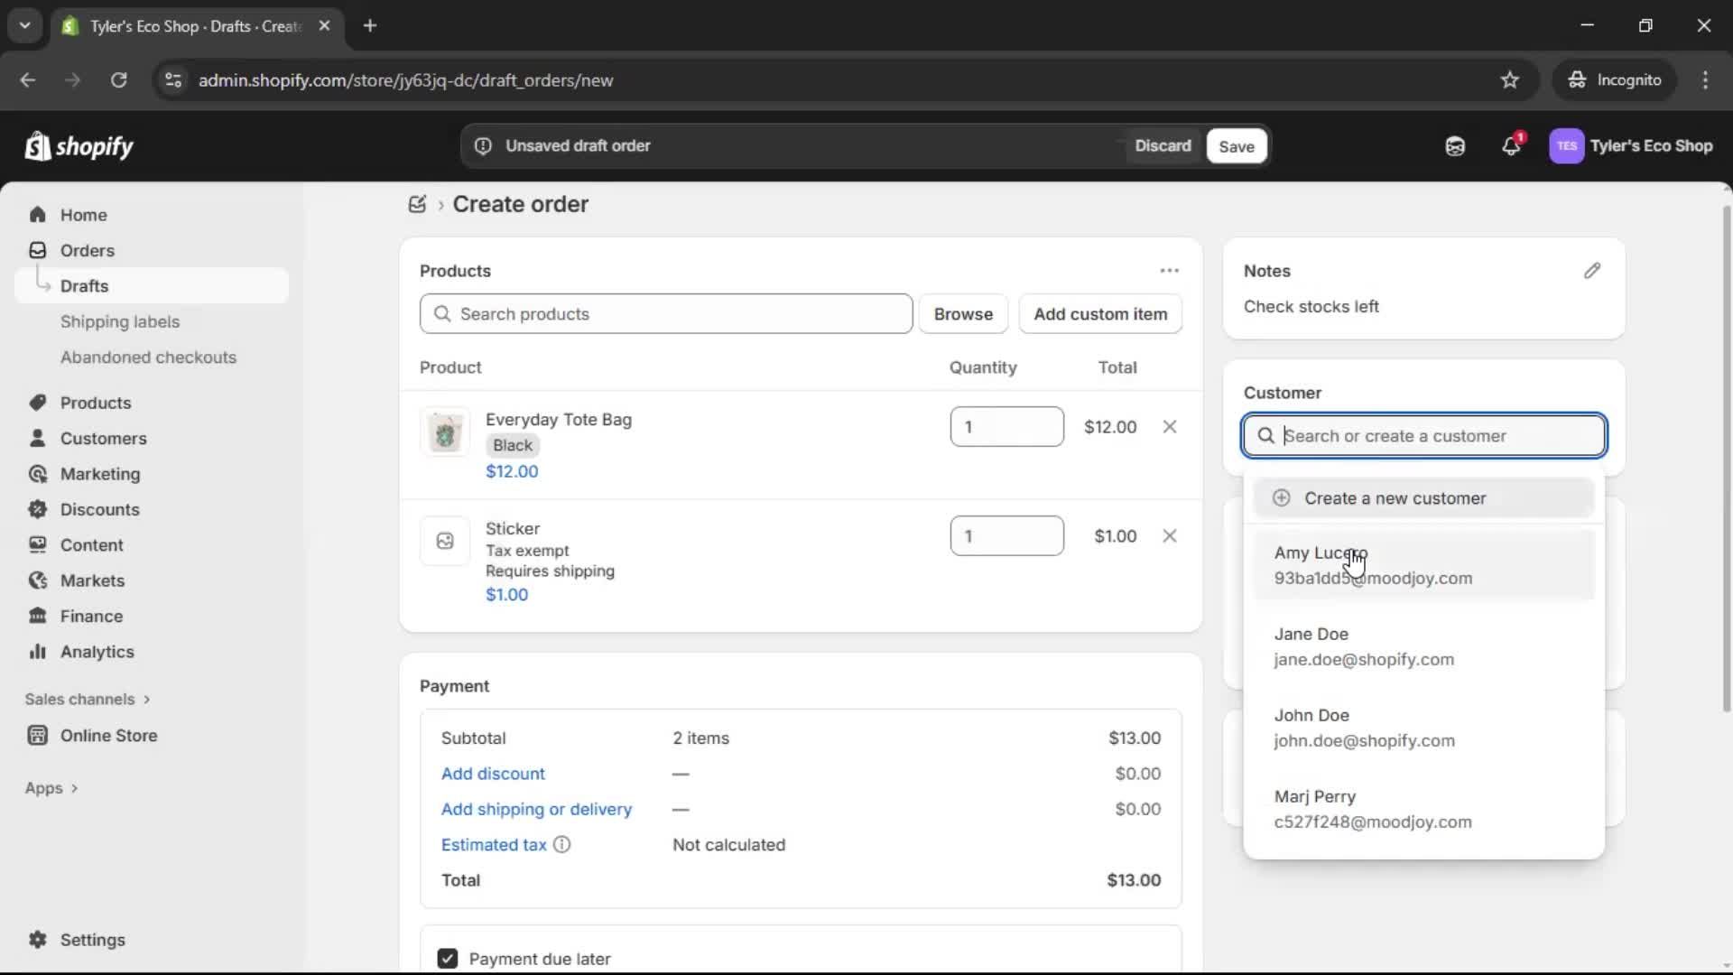Open the Products card overflow menu
The image size is (1733, 975).
pos(1169,270)
